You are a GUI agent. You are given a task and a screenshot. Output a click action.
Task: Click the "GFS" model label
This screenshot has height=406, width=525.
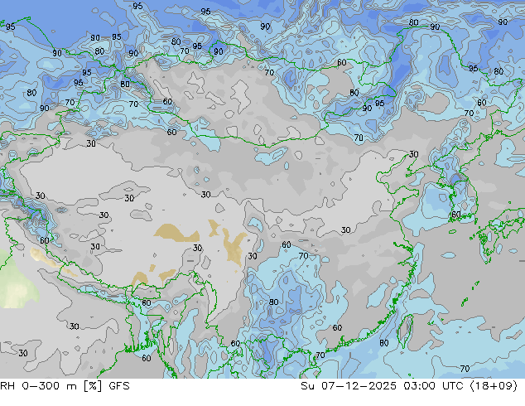[119, 386]
